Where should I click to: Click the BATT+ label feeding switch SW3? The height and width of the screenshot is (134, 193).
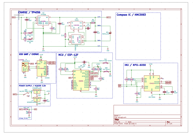point(15,94)
